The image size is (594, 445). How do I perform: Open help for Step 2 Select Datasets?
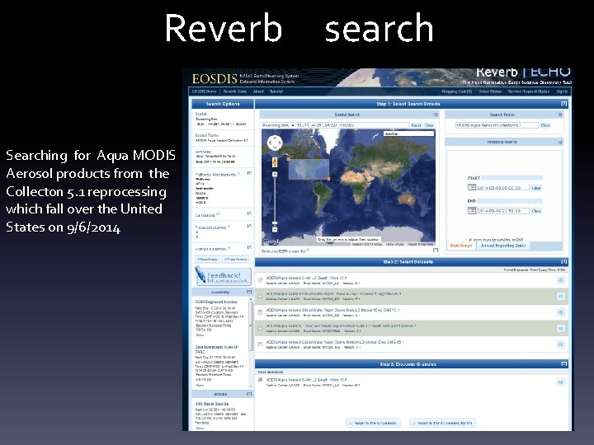[564, 261]
